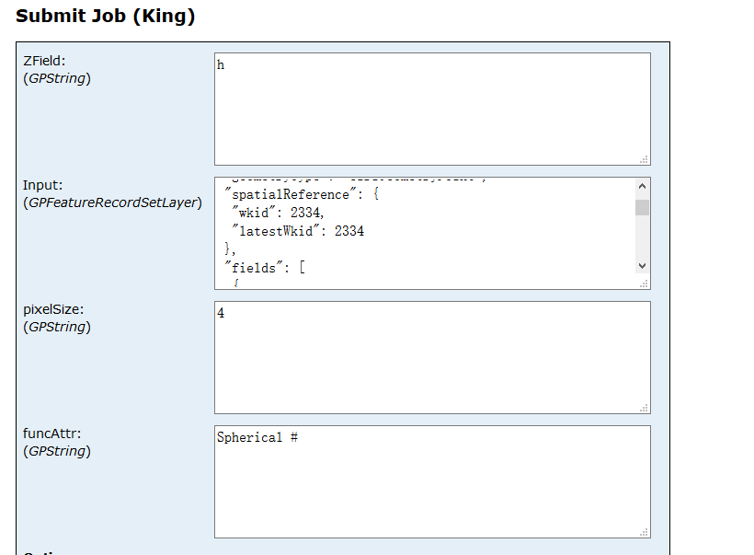Click the pixelSize resize grip corner
The width and height of the screenshot is (754, 555).
pos(645,408)
